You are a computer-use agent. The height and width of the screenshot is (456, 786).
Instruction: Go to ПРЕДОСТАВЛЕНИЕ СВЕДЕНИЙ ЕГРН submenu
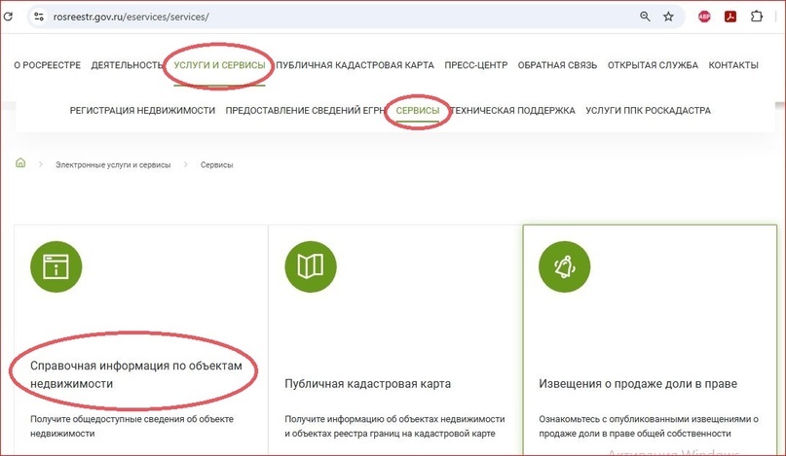[305, 111]
